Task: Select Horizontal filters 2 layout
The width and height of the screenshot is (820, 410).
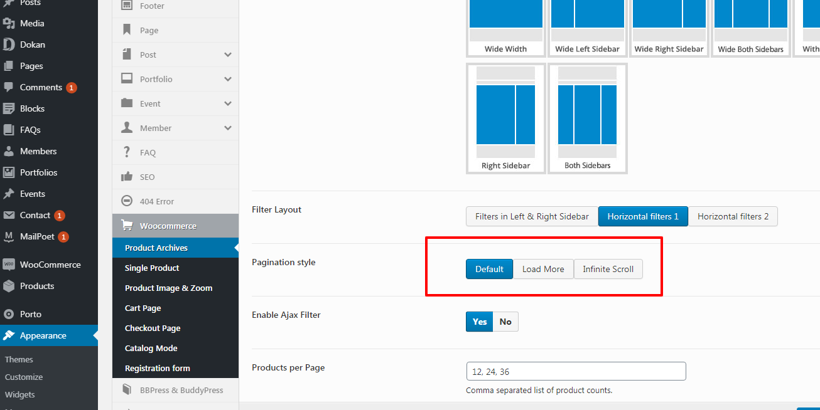Action: click(x=733, y=216)
